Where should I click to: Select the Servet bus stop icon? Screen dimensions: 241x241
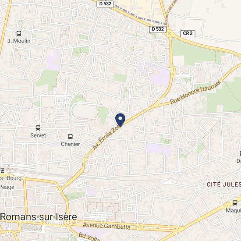(x=38, y=128)
